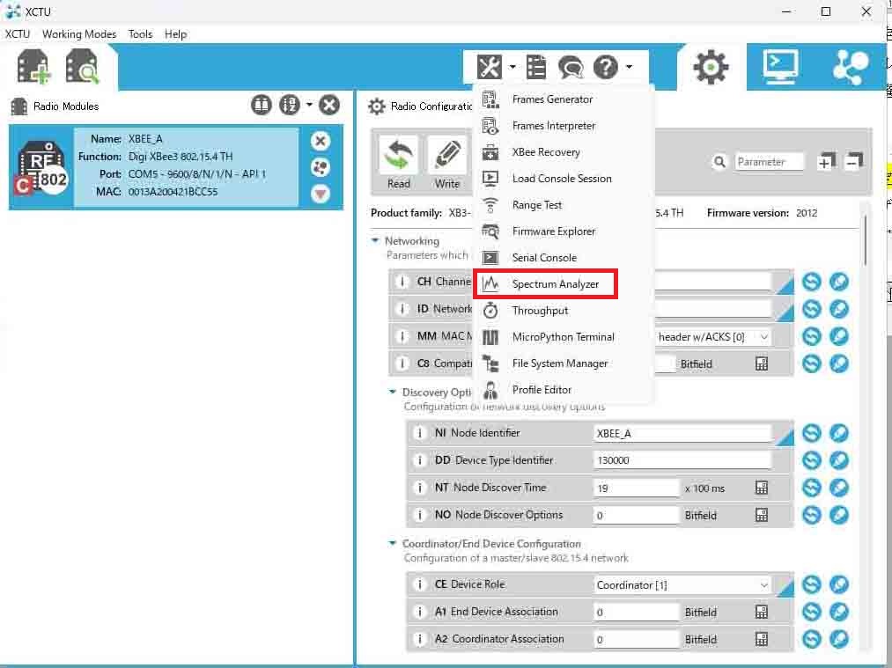
Task: Write the CH Channel parameter
Action: (x=839, y=282)
